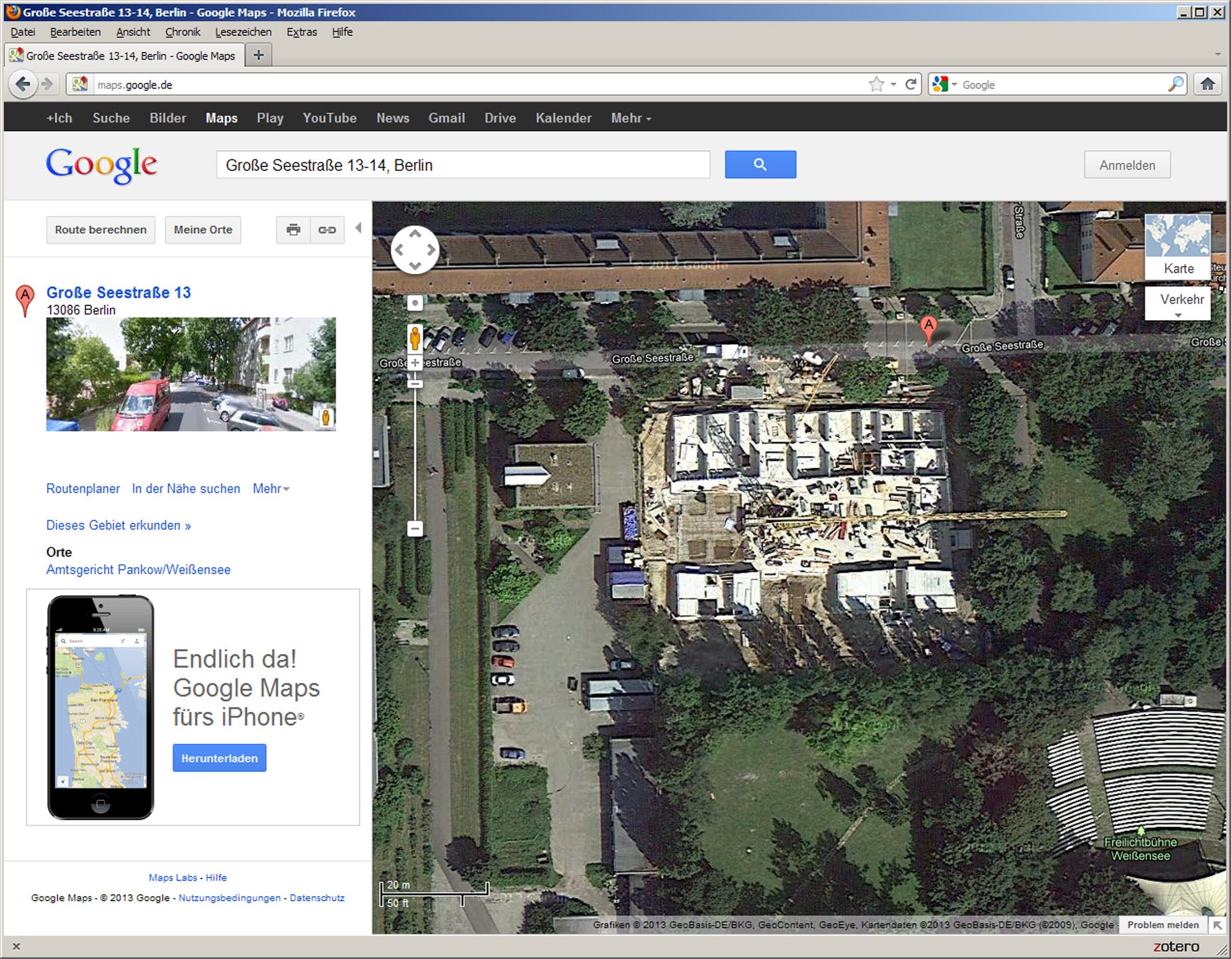Open the Extras menu
The image size is (1231, 959).
click(x=302, y=32)
